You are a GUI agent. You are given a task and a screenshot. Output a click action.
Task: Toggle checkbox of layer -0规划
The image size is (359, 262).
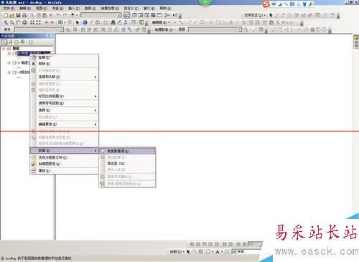[x=14, y=72]
